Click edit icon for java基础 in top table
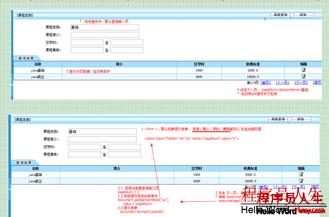Screen dimensions: 329x217 pyautogui.click(x=303, y=70)
